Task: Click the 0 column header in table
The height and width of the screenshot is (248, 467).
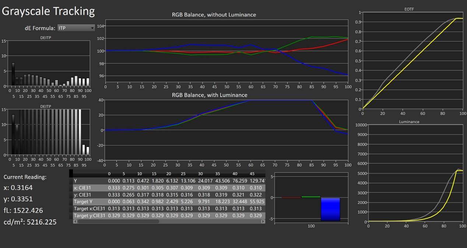Action: click(x=109, y=174)
